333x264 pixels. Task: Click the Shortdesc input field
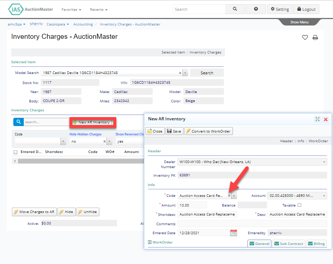pos(207,214)
